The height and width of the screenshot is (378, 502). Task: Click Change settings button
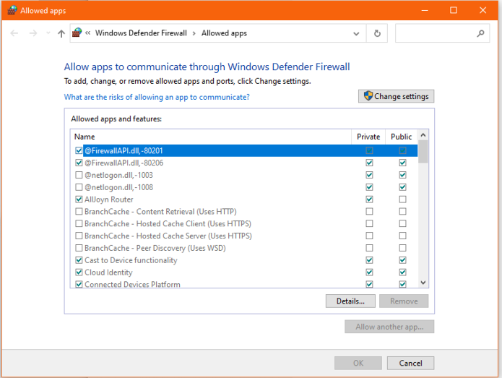coord(396,96)
